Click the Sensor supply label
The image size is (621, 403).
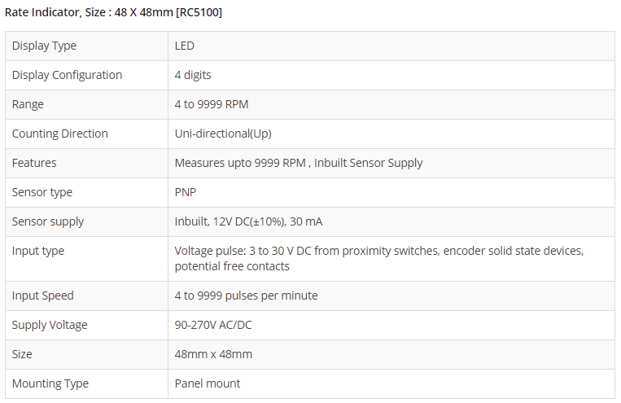point(48,221)
